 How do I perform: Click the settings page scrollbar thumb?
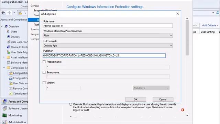pyautogui.click(x=187, y=38)
